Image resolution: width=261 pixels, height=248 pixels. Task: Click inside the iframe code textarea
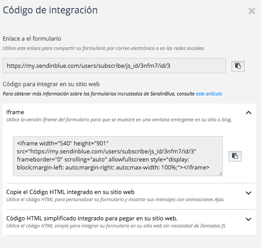pyautogui.click(x=118, y=156)
